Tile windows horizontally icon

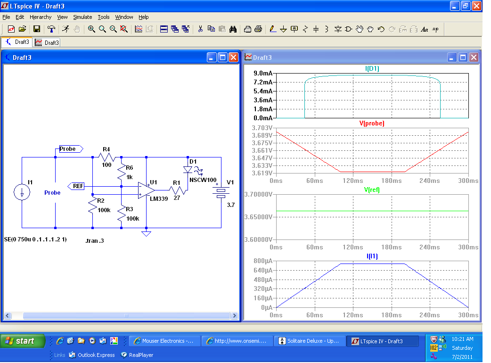[x=164, y=29]
